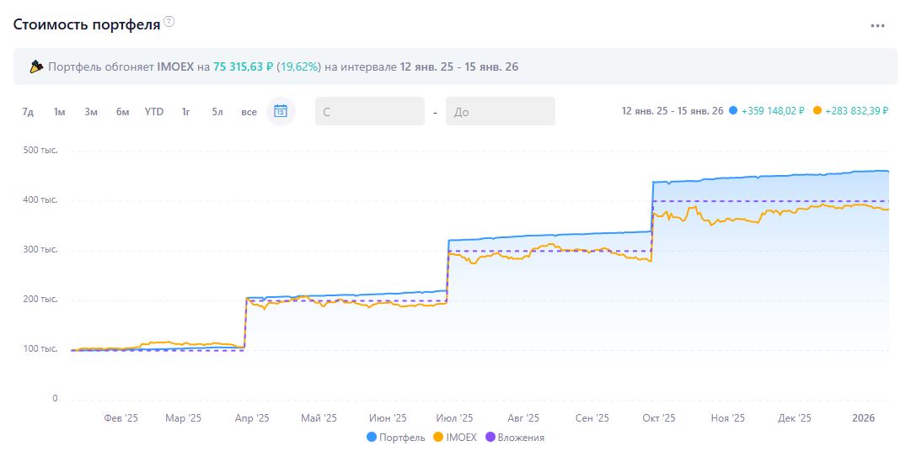
Task: Click orange IMOEX gain dot indicator
Action: 817,111
